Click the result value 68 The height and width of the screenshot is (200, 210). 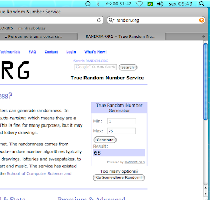pyautogui.click(x=98, y=153)
